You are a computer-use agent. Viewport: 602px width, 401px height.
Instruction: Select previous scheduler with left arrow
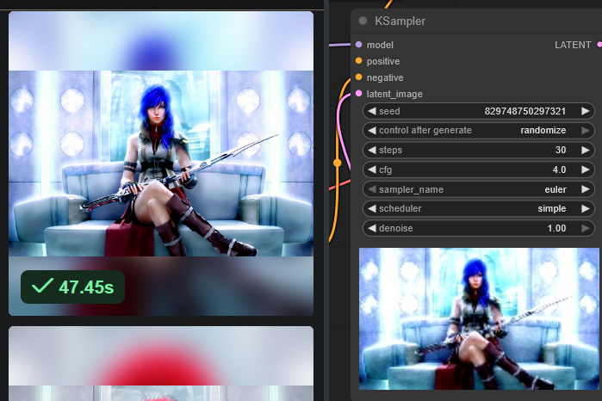tap(372, 208)
